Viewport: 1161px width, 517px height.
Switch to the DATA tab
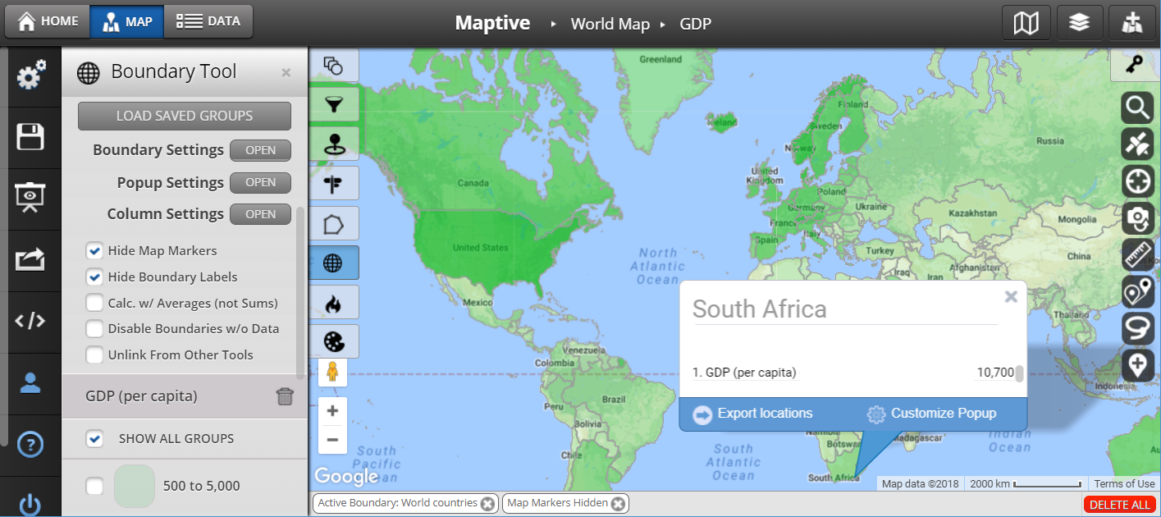click(x=208, y=22)
